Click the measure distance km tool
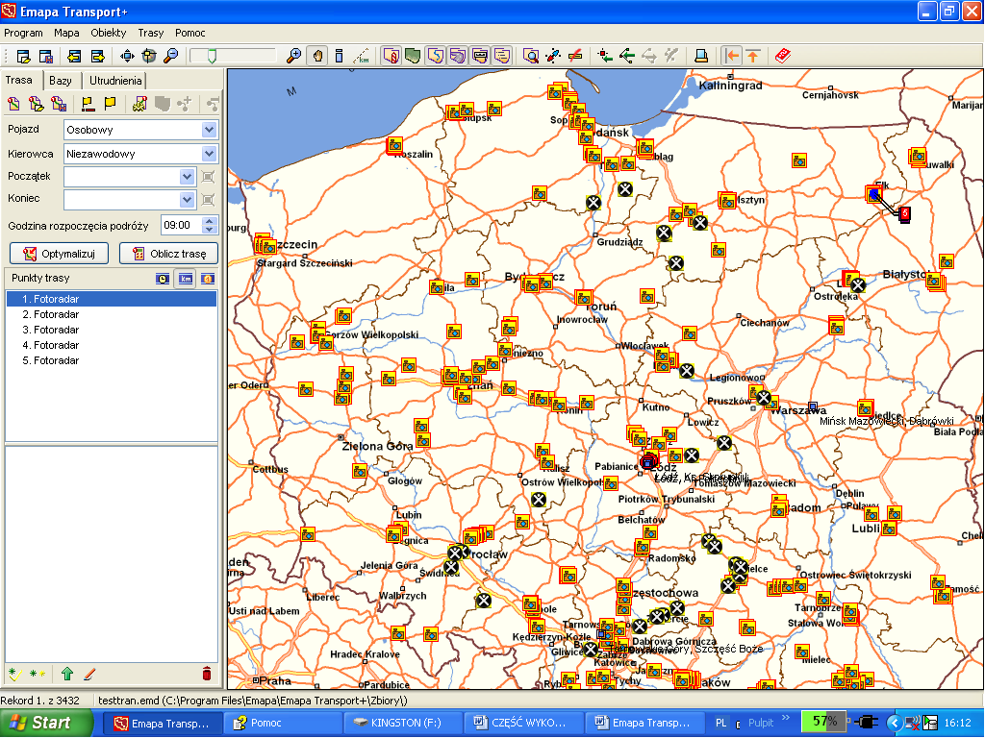The image size is (985, 738). tap(362, 57)
